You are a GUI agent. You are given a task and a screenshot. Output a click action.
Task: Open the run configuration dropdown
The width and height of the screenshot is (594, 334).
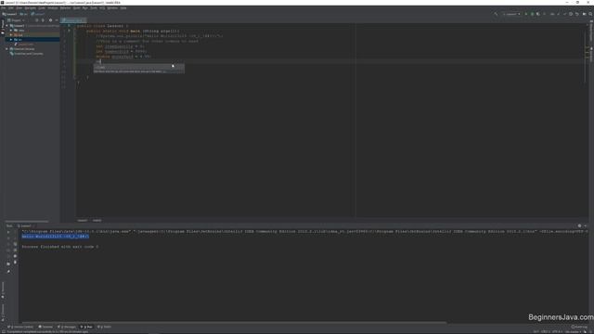pyautogui.click(x=511, y=14)
